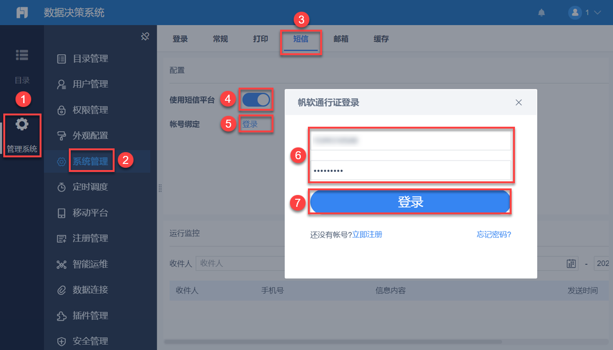The height and width of the screenshot is (350, 613).
Task: Click the 数据连接 link icon
Action: click(x=61, y=290)
